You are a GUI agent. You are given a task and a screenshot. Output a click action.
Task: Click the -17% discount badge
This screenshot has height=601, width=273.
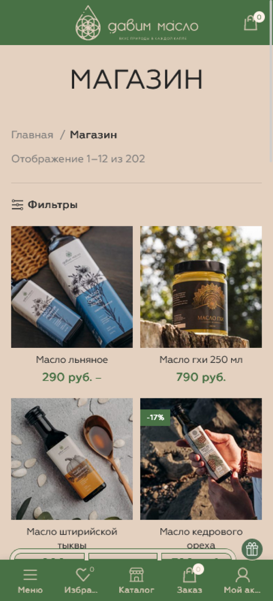click(x=155, y=417)
